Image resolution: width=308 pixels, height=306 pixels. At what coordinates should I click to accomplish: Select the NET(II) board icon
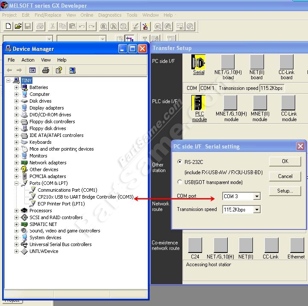(x=257, y=62)
